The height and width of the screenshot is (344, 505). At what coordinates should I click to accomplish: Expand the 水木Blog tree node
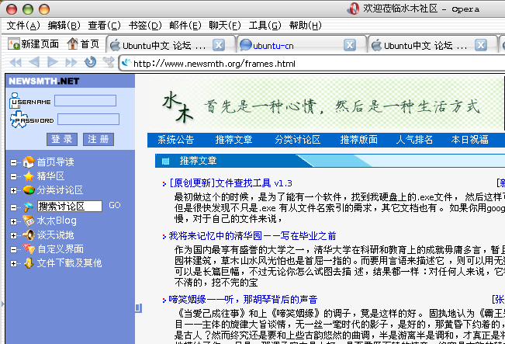tap(13, 221)
